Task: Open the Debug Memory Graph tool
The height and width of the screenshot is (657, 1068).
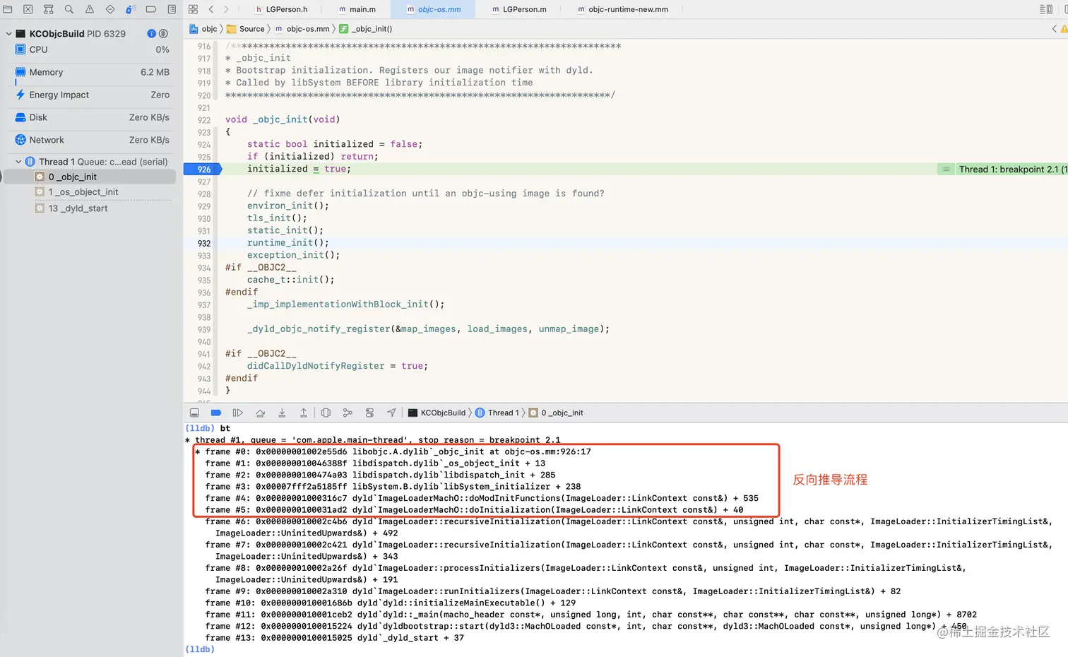Action: click(348, 413)
